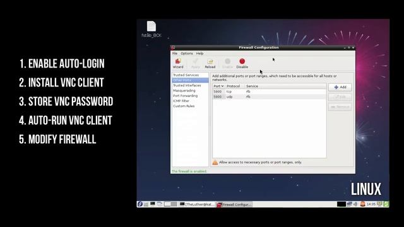Switch to the TheLuthier terminal taskbar window
Image resolution: width=404 pixels, height=227 pixels.
197,204
